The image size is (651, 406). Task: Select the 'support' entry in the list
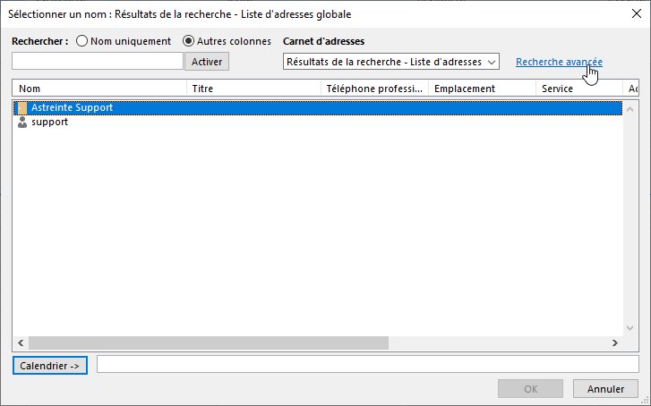coord(49,123)
